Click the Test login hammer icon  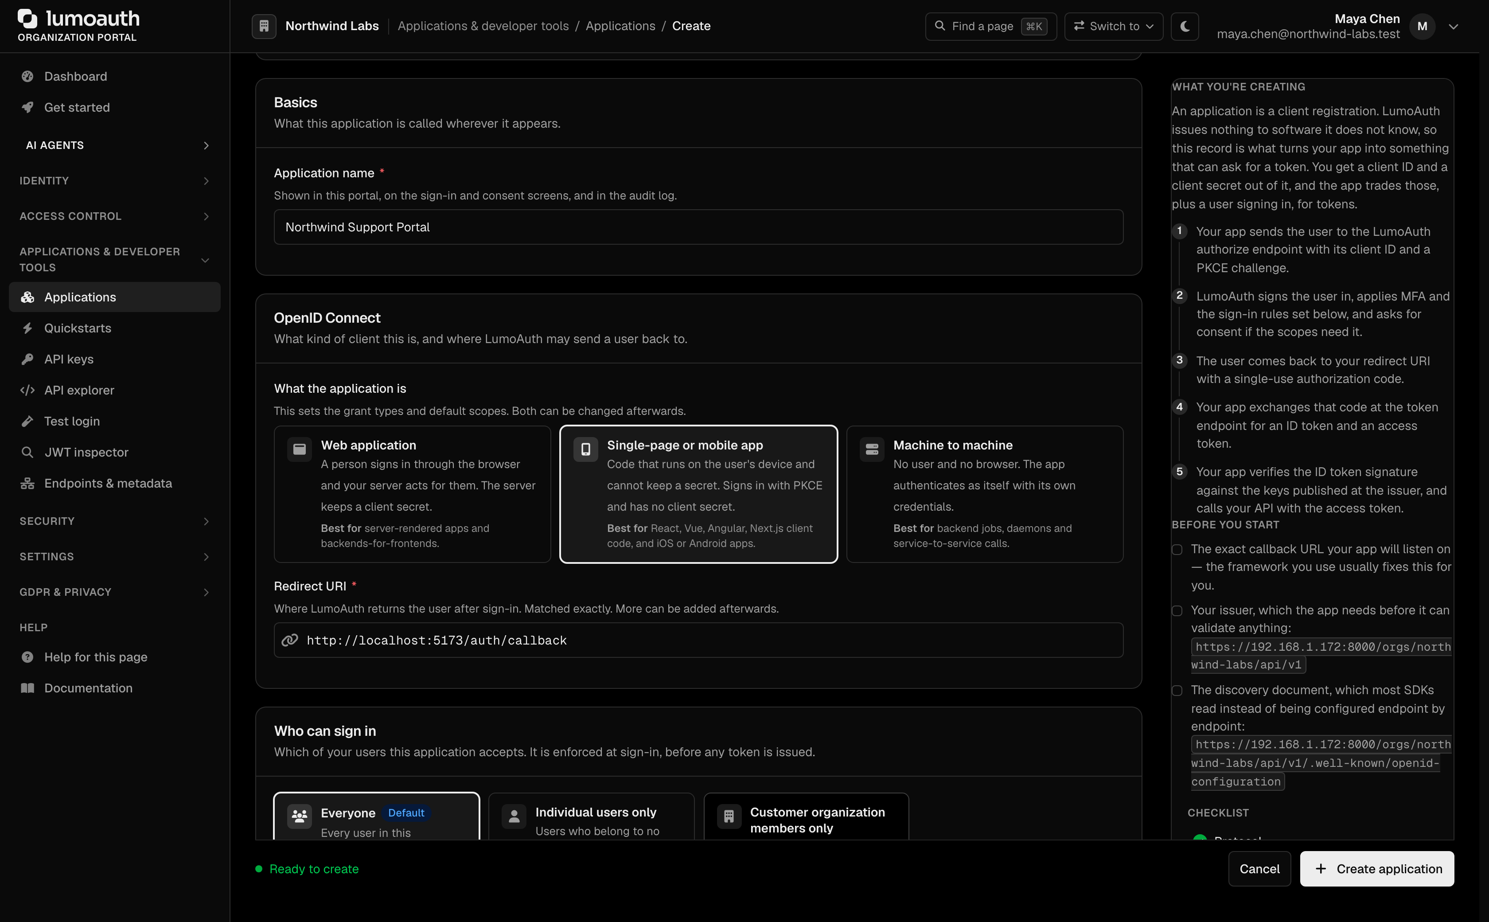(x=27, y=422)
